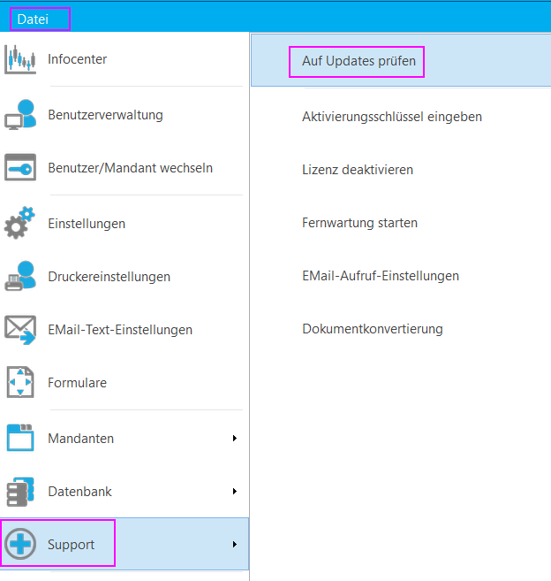This screenshot has width=551, height=581.
Task: Click the Support plus icon
Action: click(x=20, y=544)
